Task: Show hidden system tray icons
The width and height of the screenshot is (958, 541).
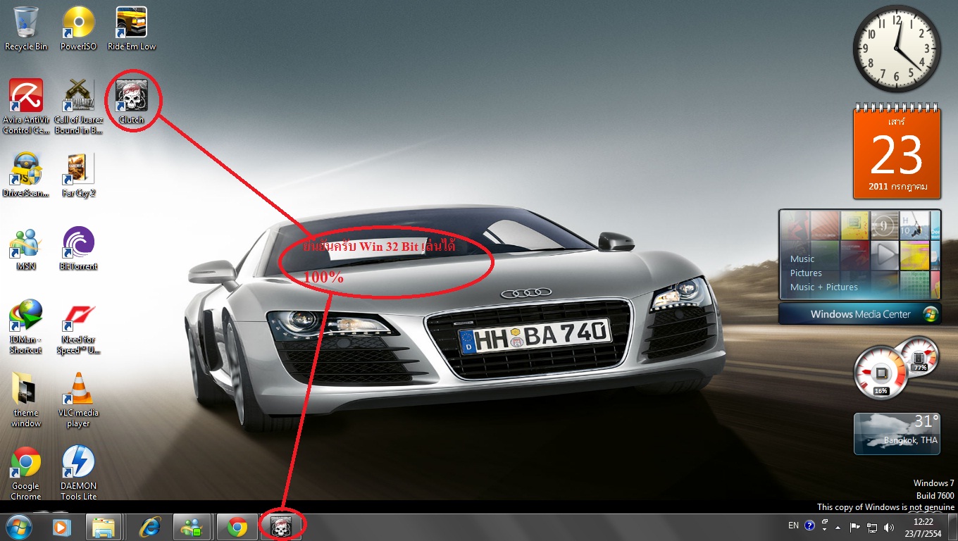Action: click(x=838, y=527)
